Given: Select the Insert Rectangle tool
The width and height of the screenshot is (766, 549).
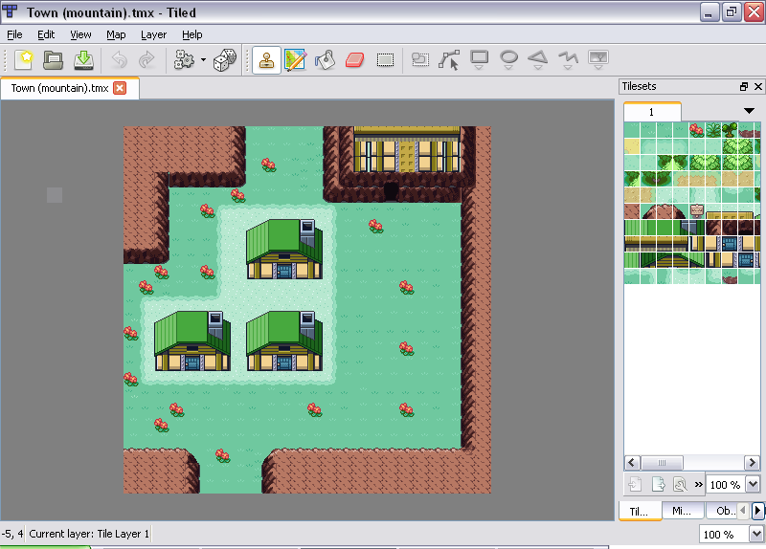Looking at the screenshot, I should [x=480, y=60].
